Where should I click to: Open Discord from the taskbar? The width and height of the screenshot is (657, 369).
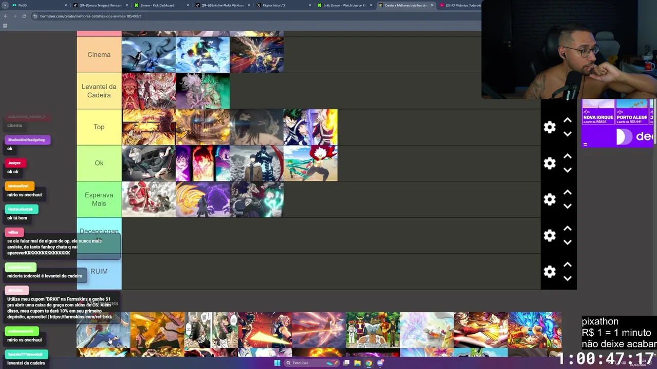coord(380,363)
